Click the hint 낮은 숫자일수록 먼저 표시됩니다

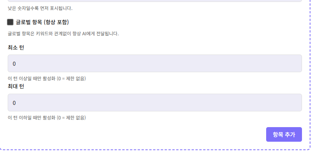[x=40, y=8]
